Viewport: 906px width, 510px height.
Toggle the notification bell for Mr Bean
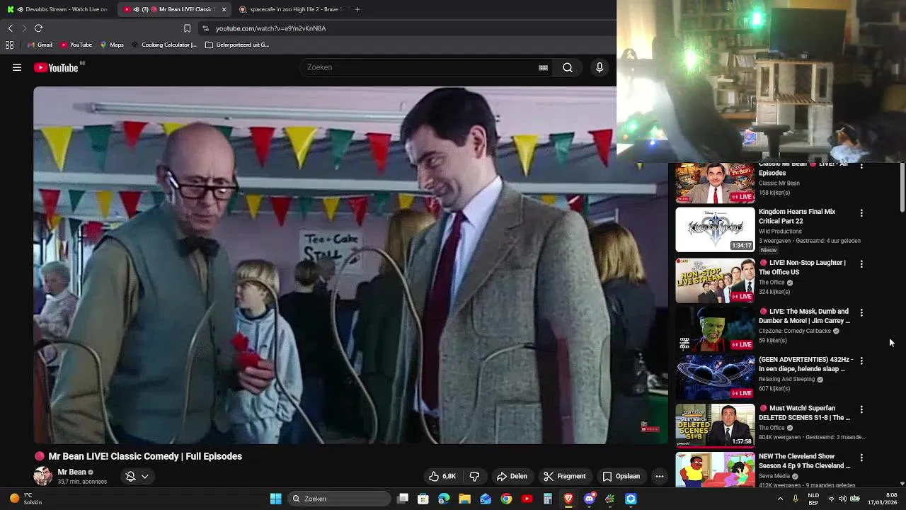pos(130,476)
